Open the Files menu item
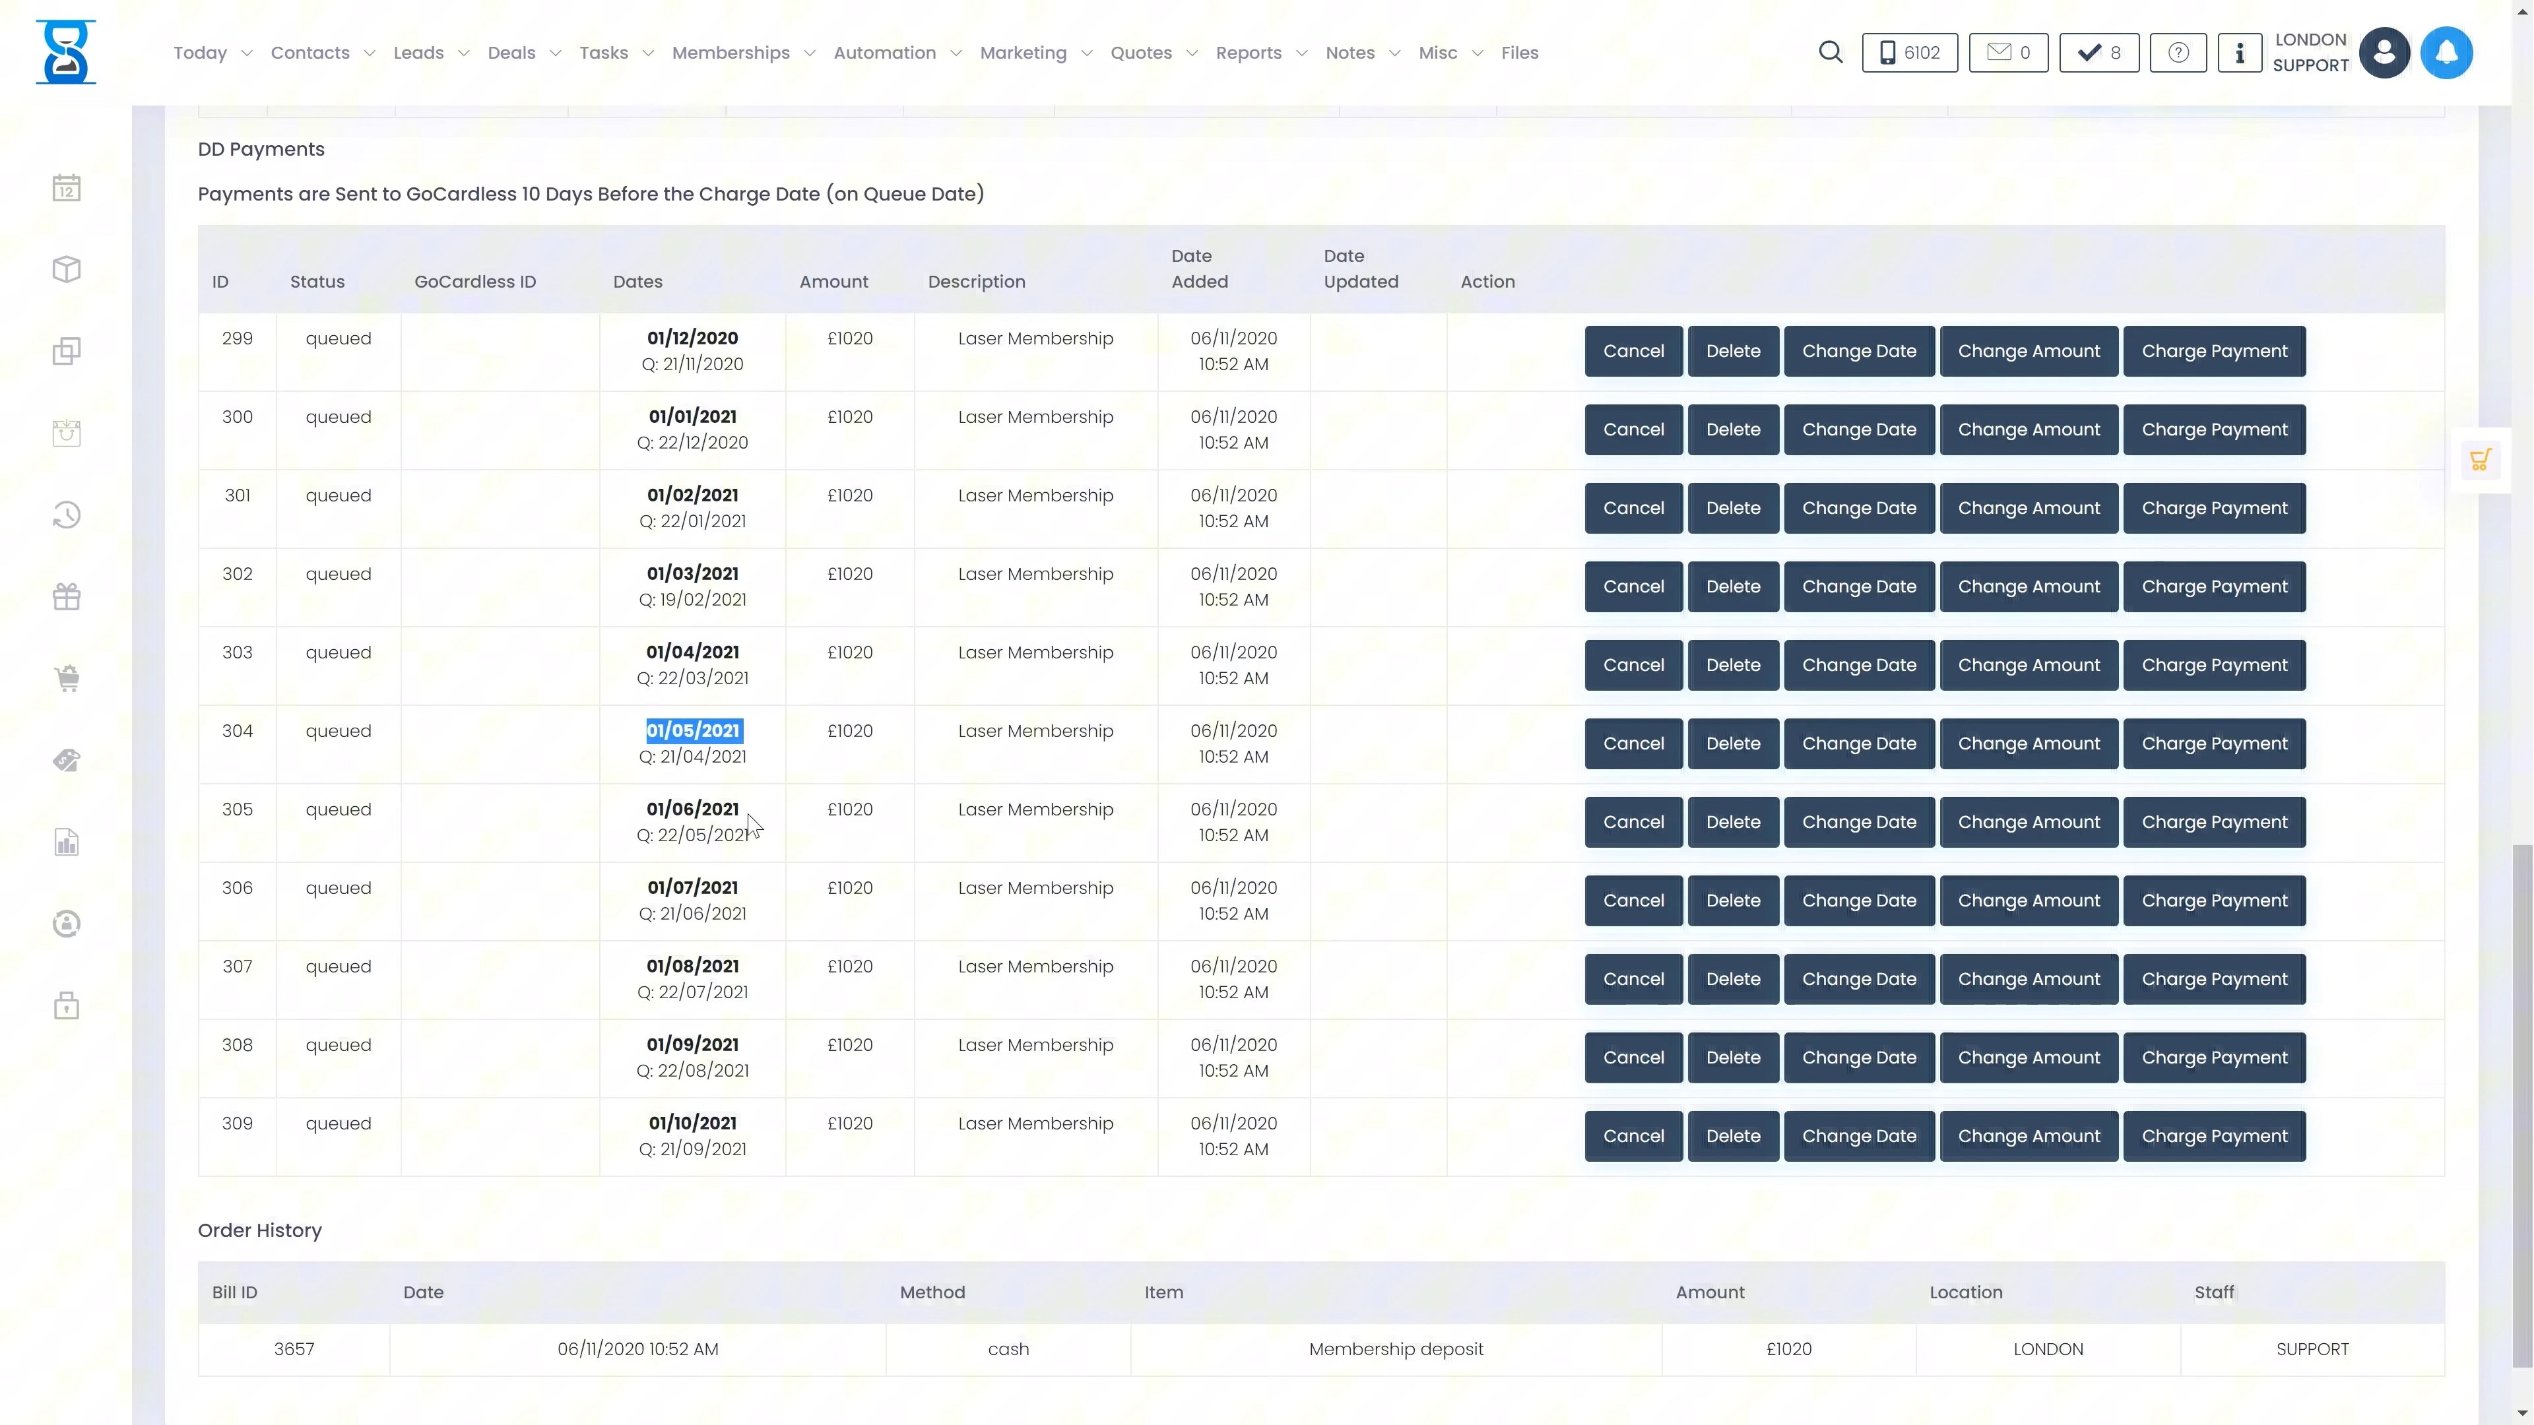 point(1519,52)
